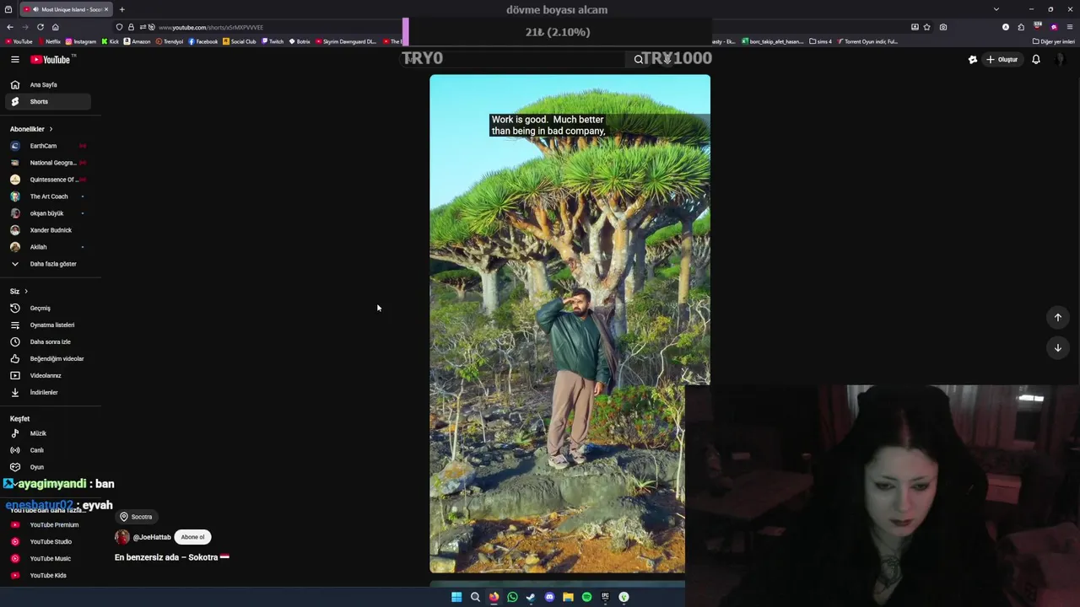Click the browser back arrow
This screenshot has width=1080, height=607.
[10, 27]
